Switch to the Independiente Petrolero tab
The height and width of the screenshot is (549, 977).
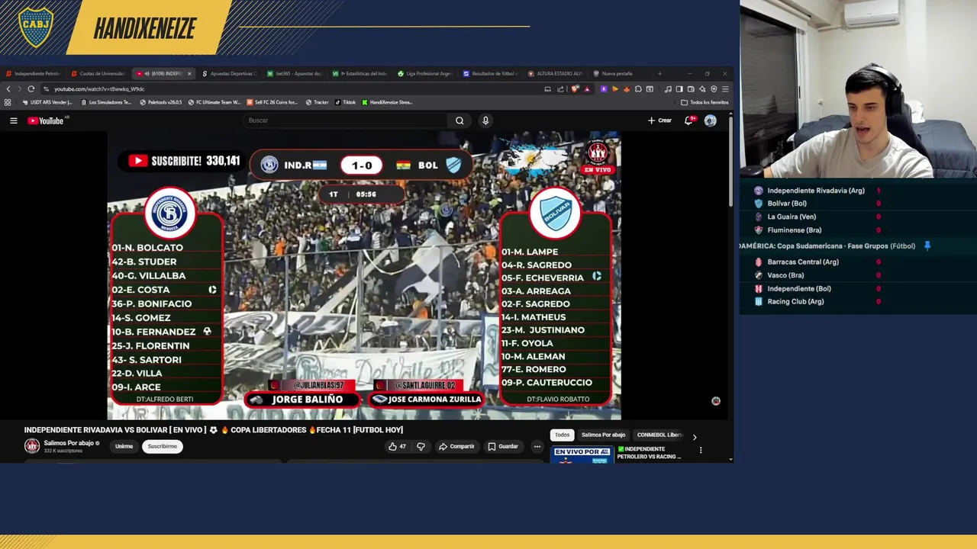[33, 74]
